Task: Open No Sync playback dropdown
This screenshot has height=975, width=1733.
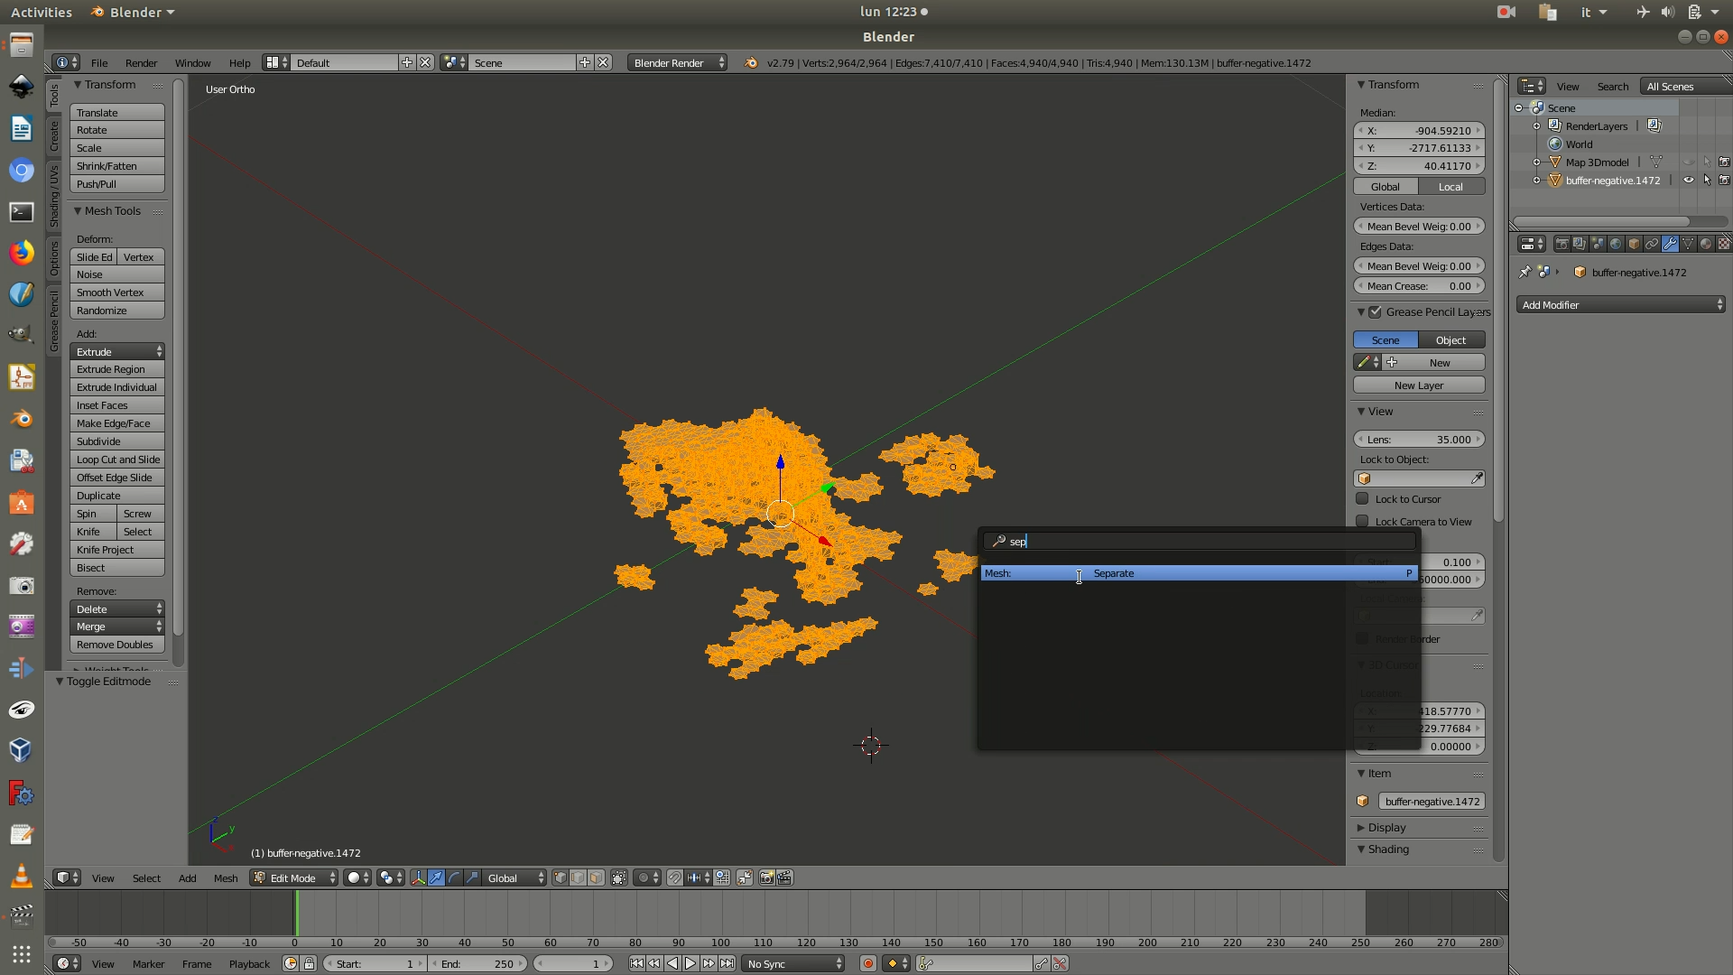Action: 793,963
